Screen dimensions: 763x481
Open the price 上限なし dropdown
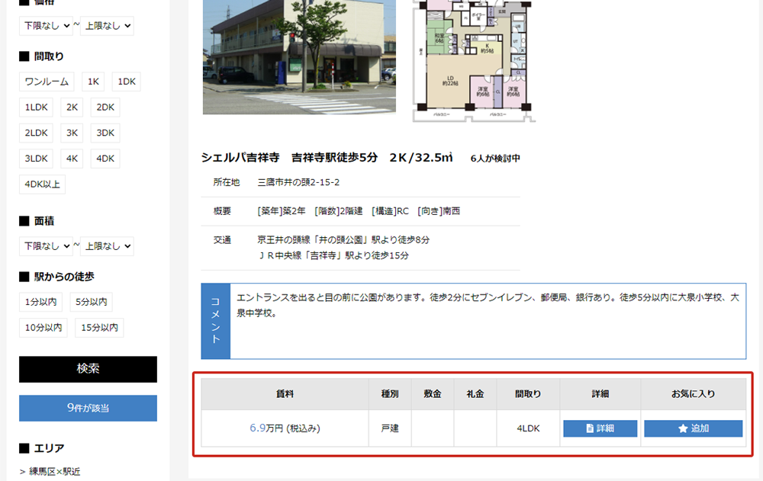(107, 26)
